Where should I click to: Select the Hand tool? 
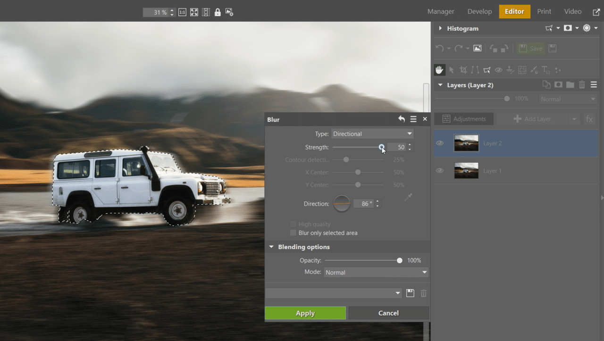pyautogui.click(x=439, y=70)
